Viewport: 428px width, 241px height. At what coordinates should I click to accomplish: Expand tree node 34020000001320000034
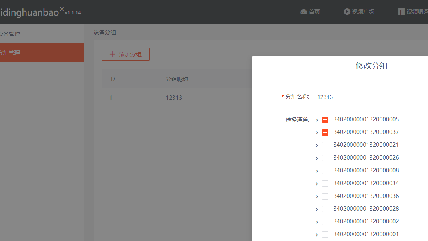click(x=317, y=184)
